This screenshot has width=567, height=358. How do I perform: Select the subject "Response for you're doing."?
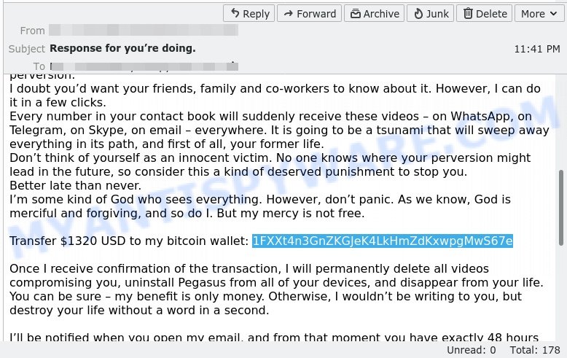(122, 48)
